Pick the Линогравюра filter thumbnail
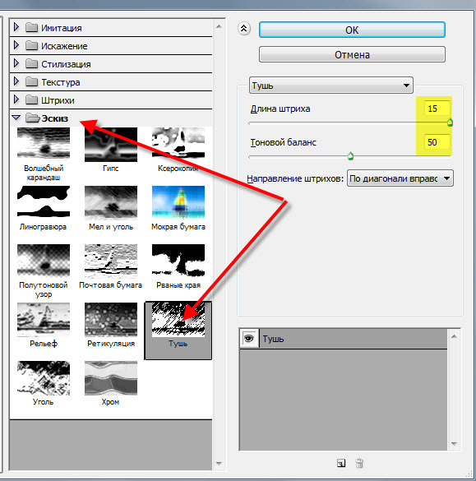Screen dimensions: 476x481 click(44, 203)
